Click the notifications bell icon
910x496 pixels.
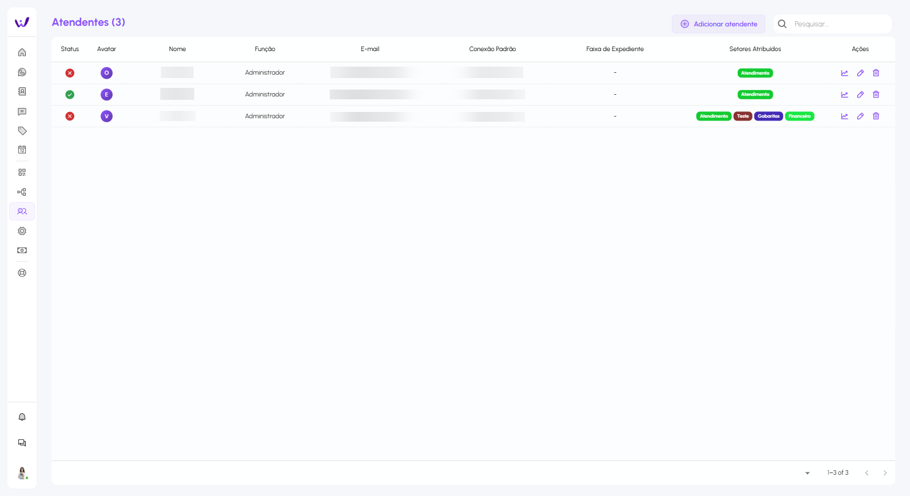22,417
